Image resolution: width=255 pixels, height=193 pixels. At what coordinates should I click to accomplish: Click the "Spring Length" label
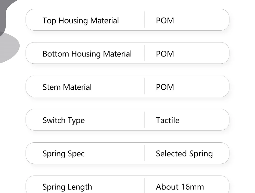[67, 187]
